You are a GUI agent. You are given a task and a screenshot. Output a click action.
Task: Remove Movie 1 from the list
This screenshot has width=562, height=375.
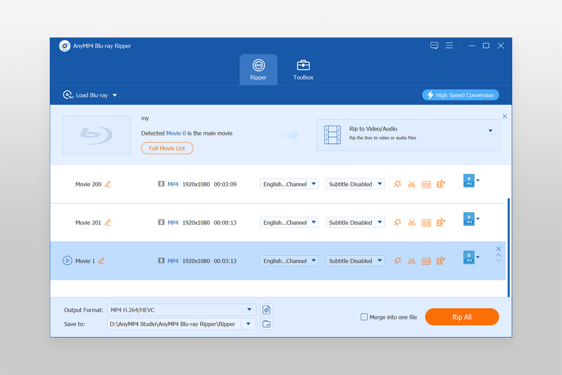pos(498,248)
